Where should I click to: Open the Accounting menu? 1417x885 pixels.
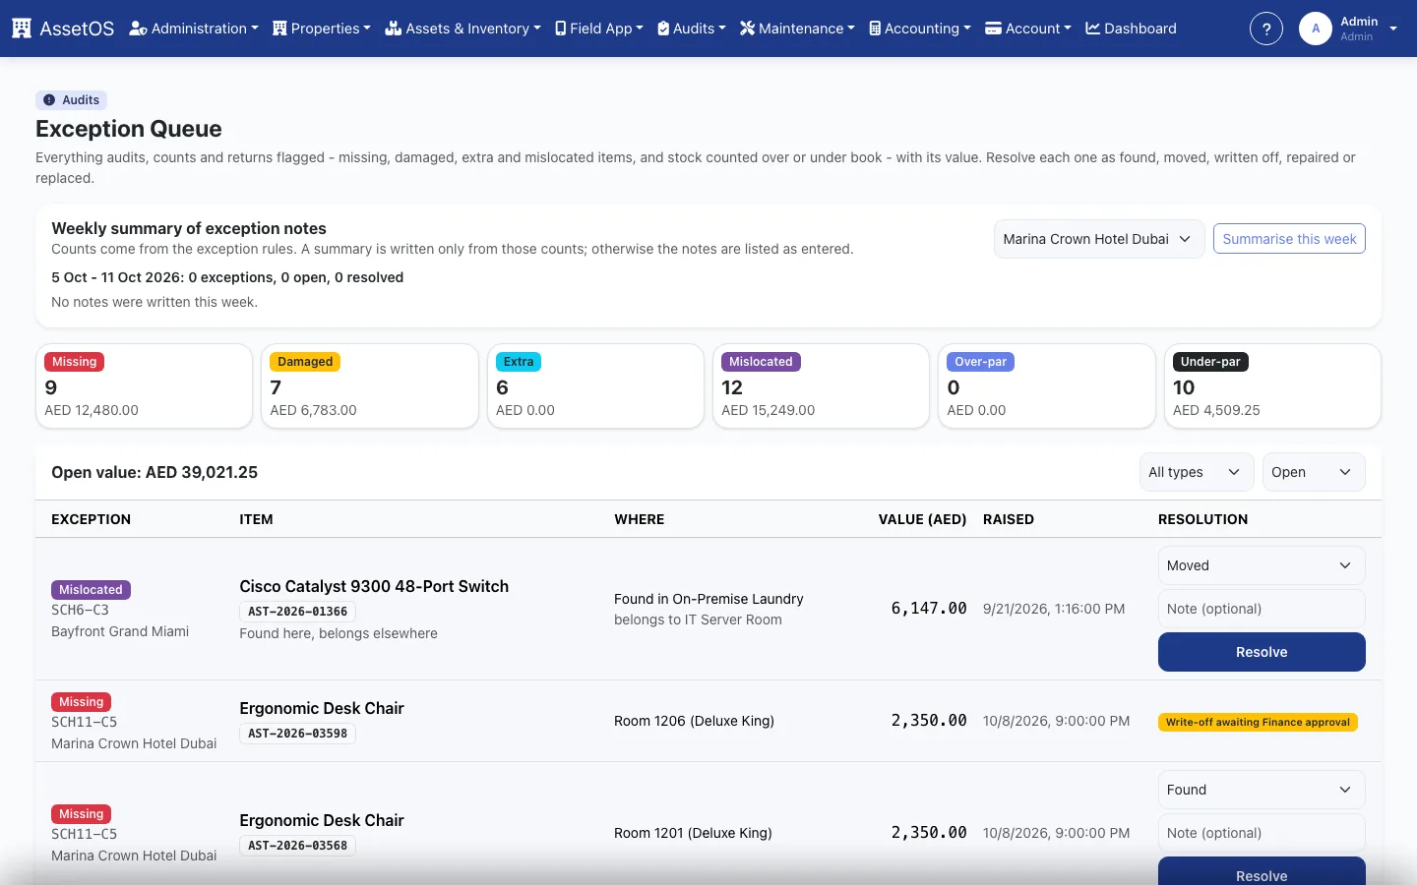point(920,29)
